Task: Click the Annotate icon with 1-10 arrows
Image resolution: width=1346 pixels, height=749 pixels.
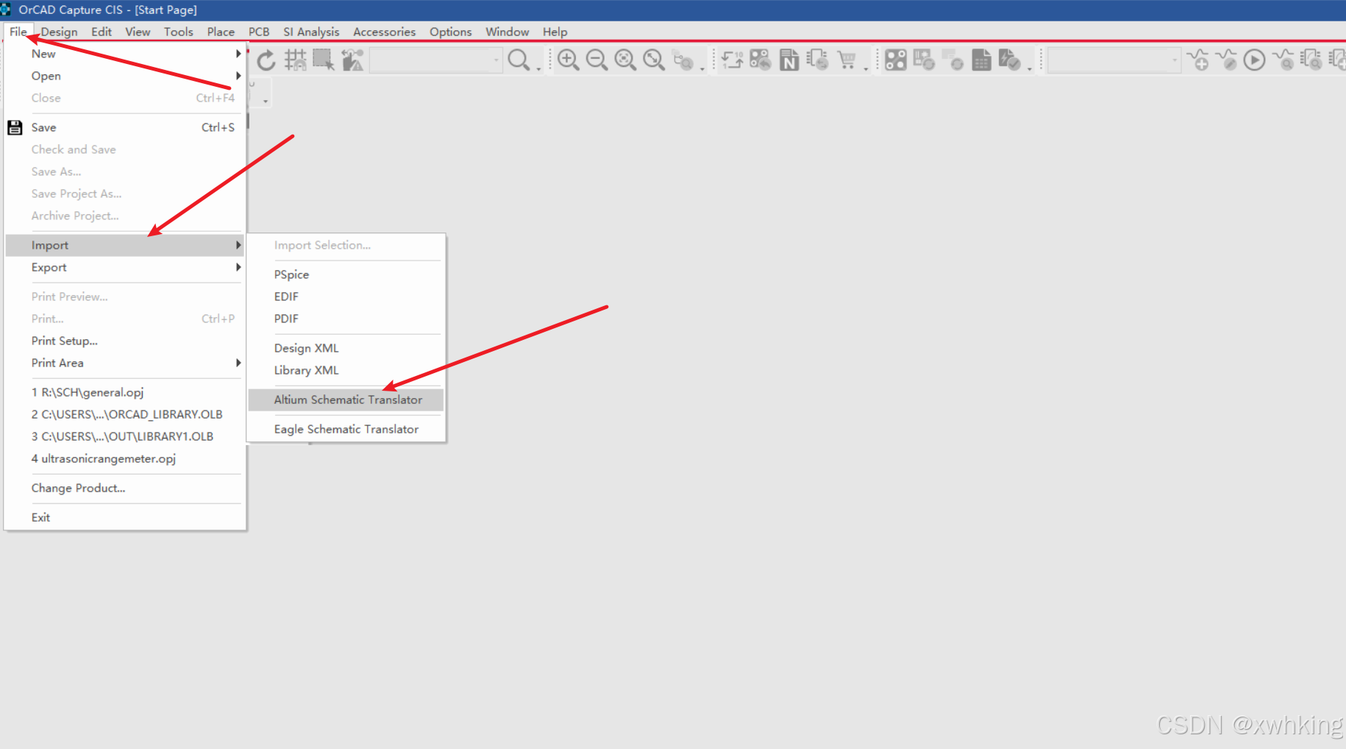Action: 732,60
